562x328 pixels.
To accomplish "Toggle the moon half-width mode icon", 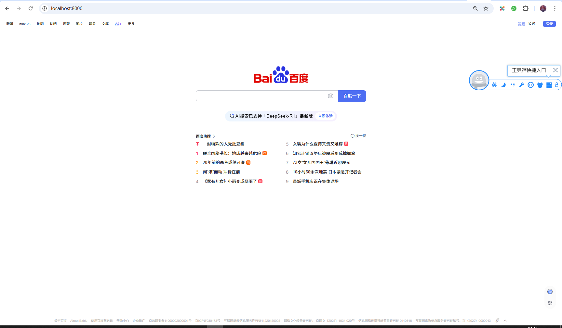I will (503, 85).
